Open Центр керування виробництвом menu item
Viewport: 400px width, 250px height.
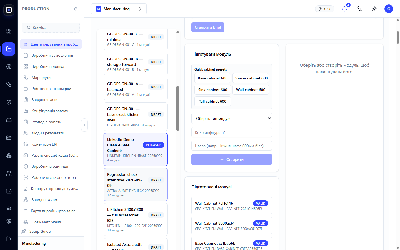click(51, 44)
